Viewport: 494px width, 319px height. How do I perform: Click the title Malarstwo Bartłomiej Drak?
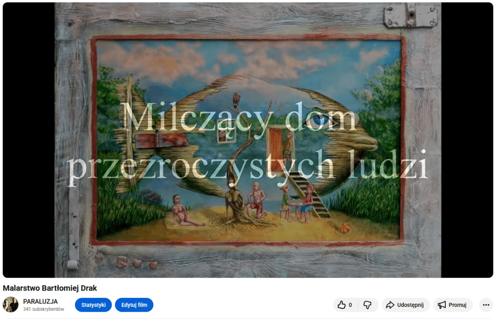click(50, 288)
